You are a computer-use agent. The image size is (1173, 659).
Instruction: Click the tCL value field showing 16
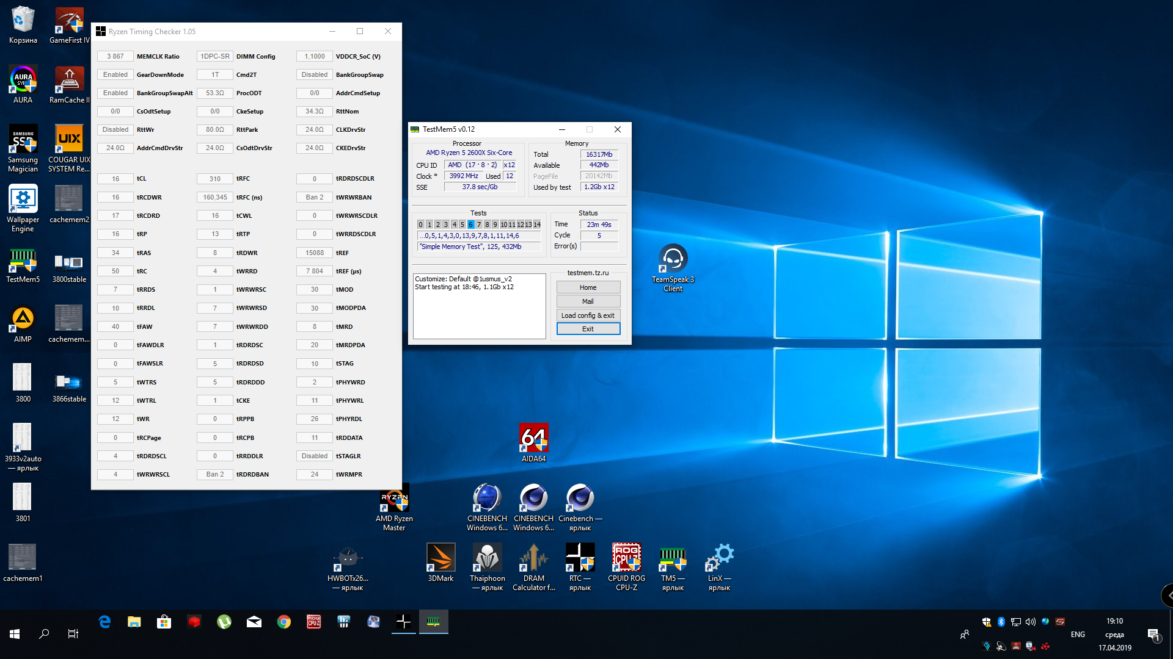coord(115,179)
